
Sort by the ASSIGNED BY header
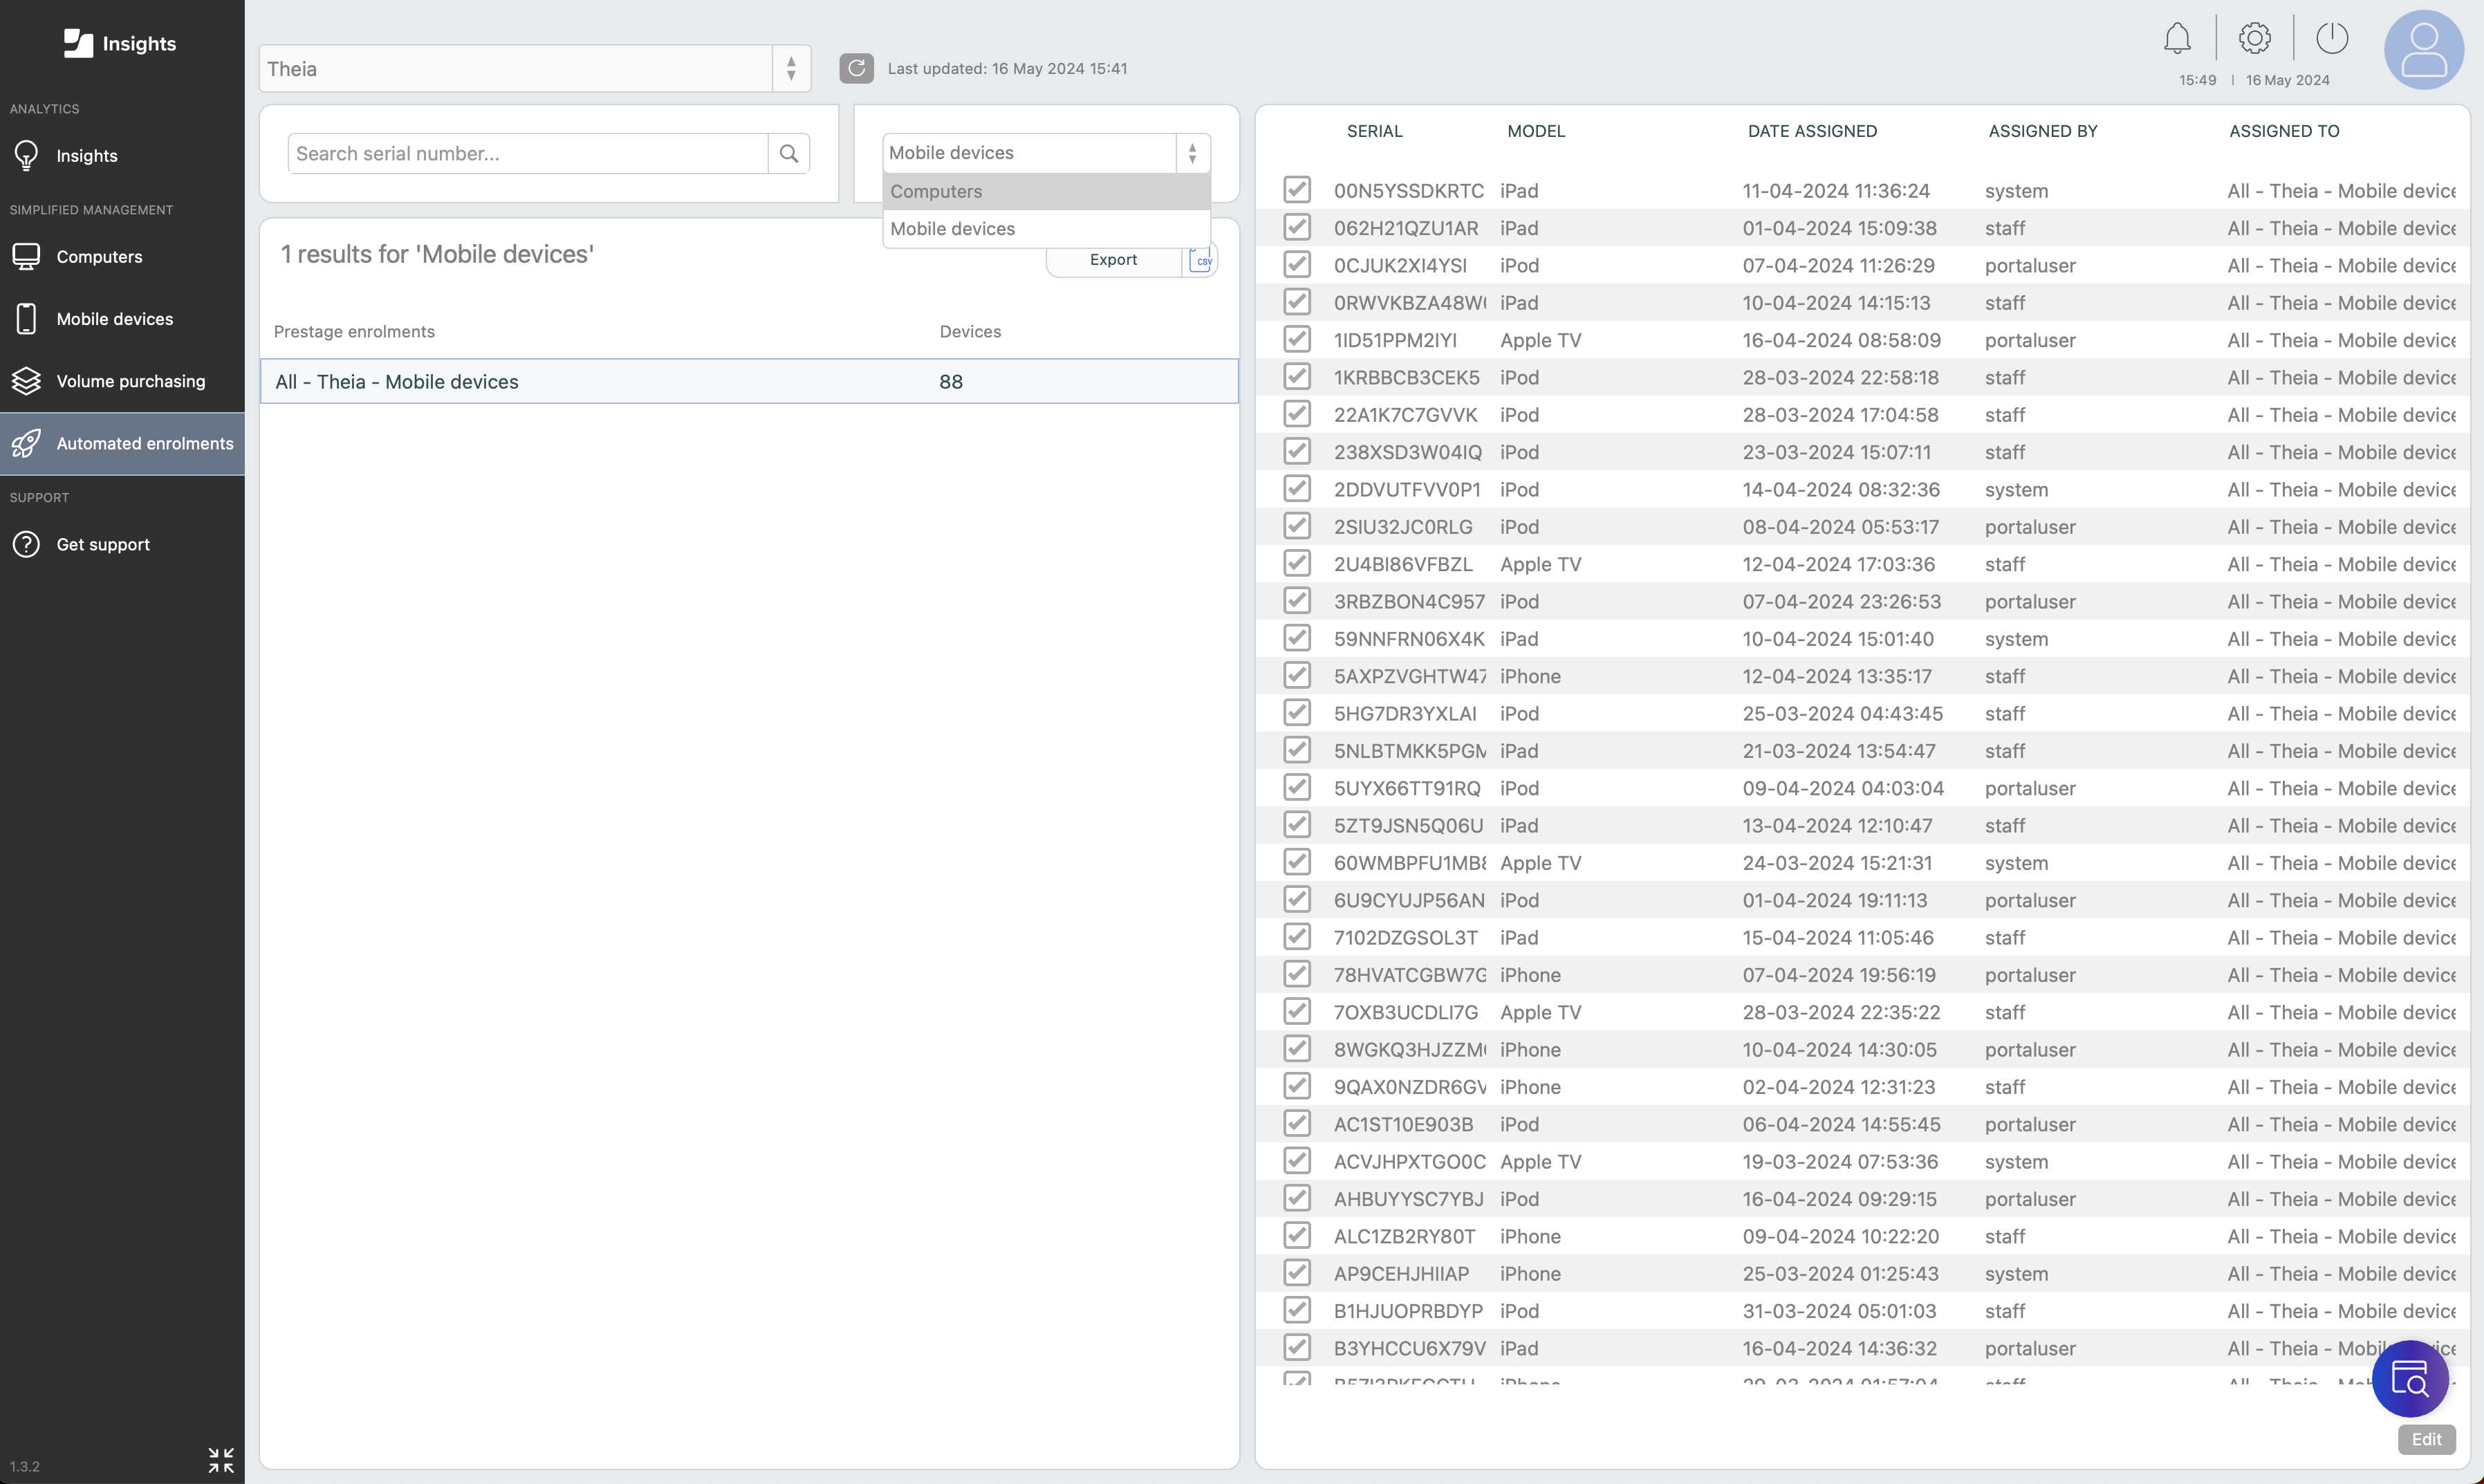tap(2042, 131)
